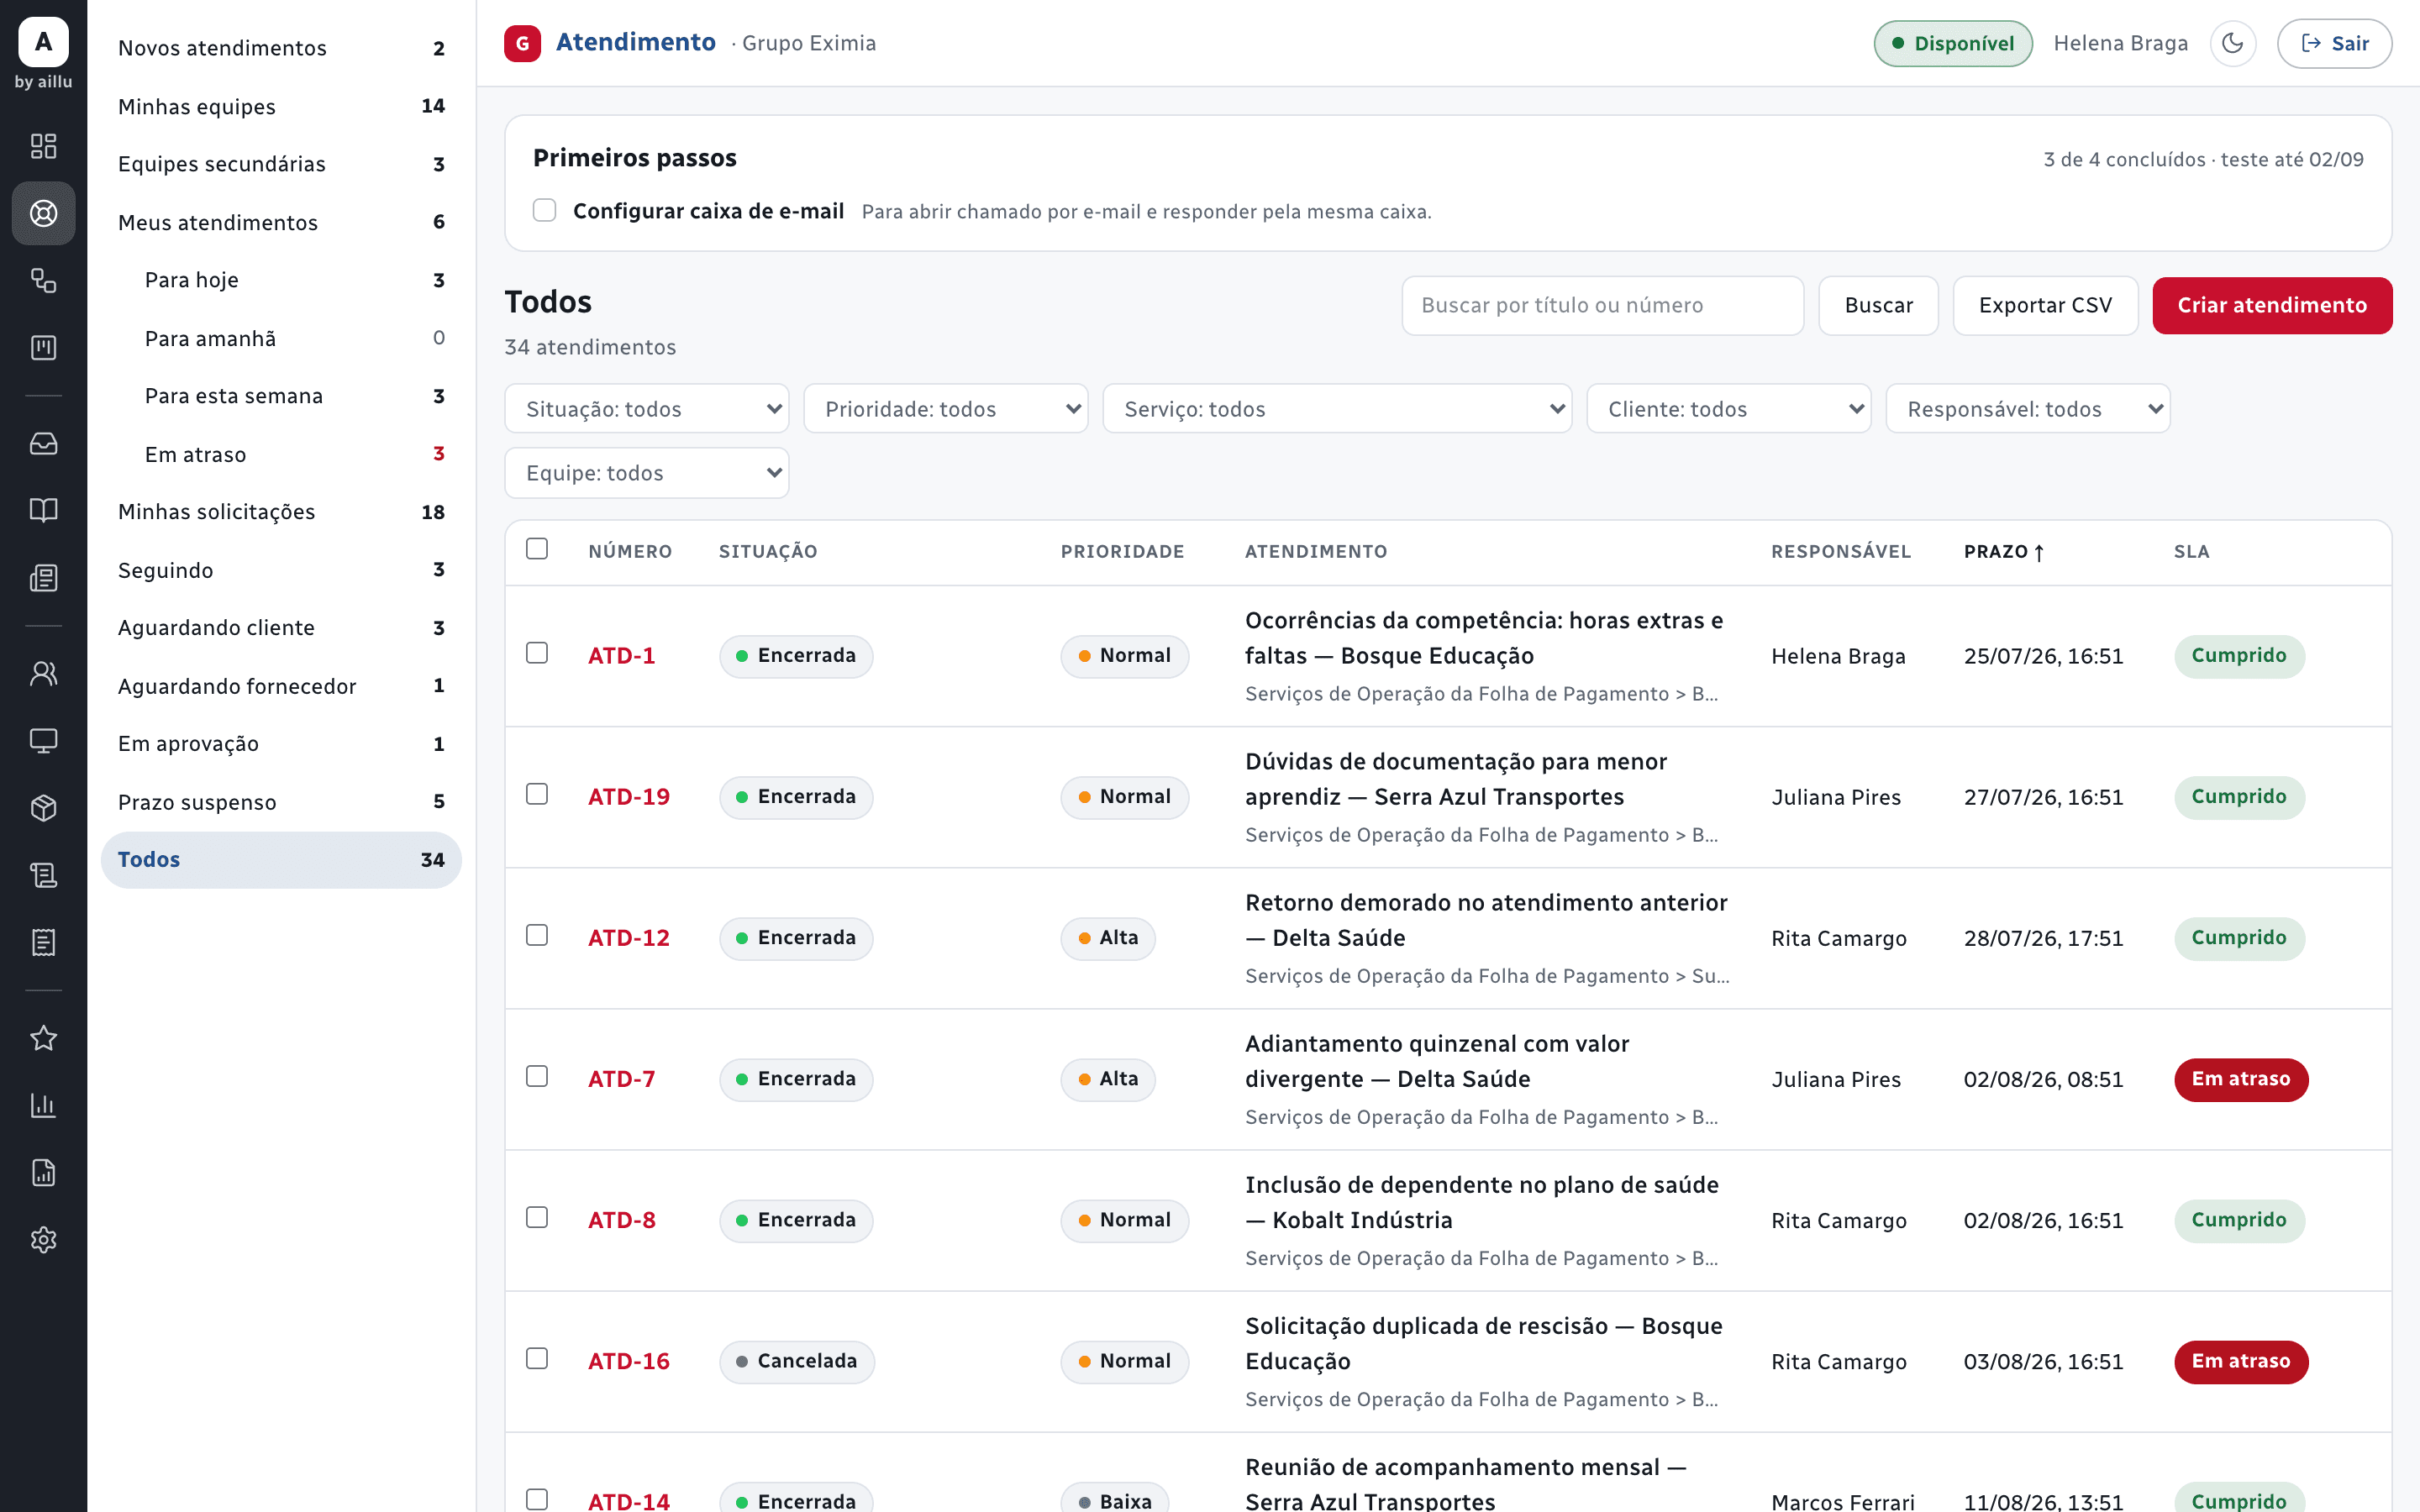Open the package box icon in the sidebar
Image resolution: width=2420 pixels, height=1512 pixels.
click(x=43, y=807)
